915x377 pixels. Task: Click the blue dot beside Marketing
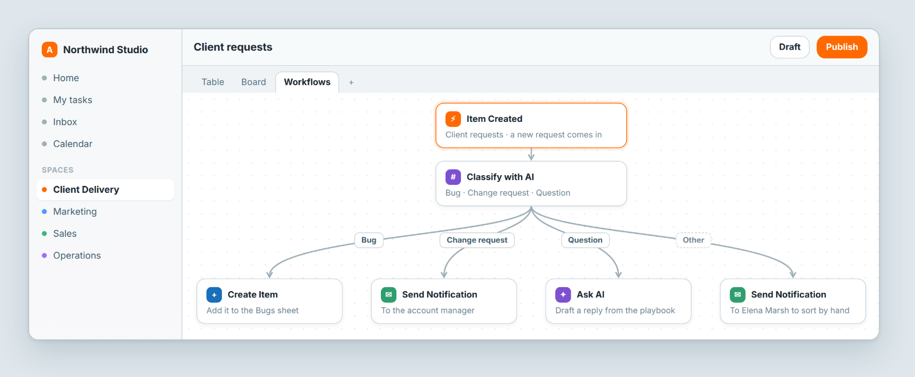pyautogui.click(x=45, y=212)
